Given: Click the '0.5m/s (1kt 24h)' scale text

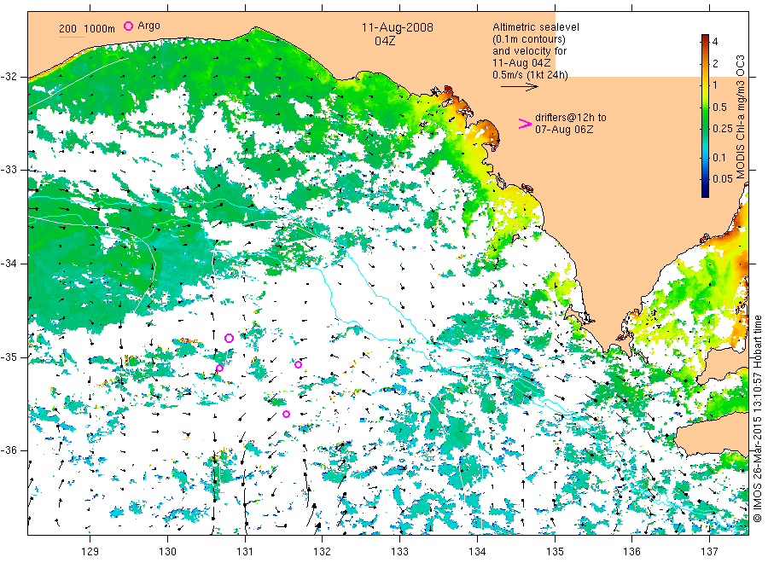Looking at the screenshot, I should point(531,75).
